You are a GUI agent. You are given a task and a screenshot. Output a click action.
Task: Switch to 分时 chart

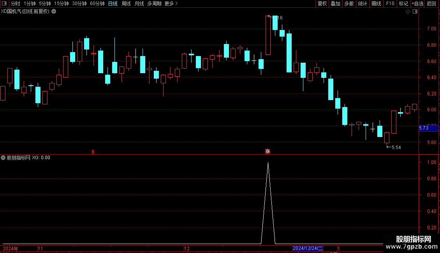point(16,4)
